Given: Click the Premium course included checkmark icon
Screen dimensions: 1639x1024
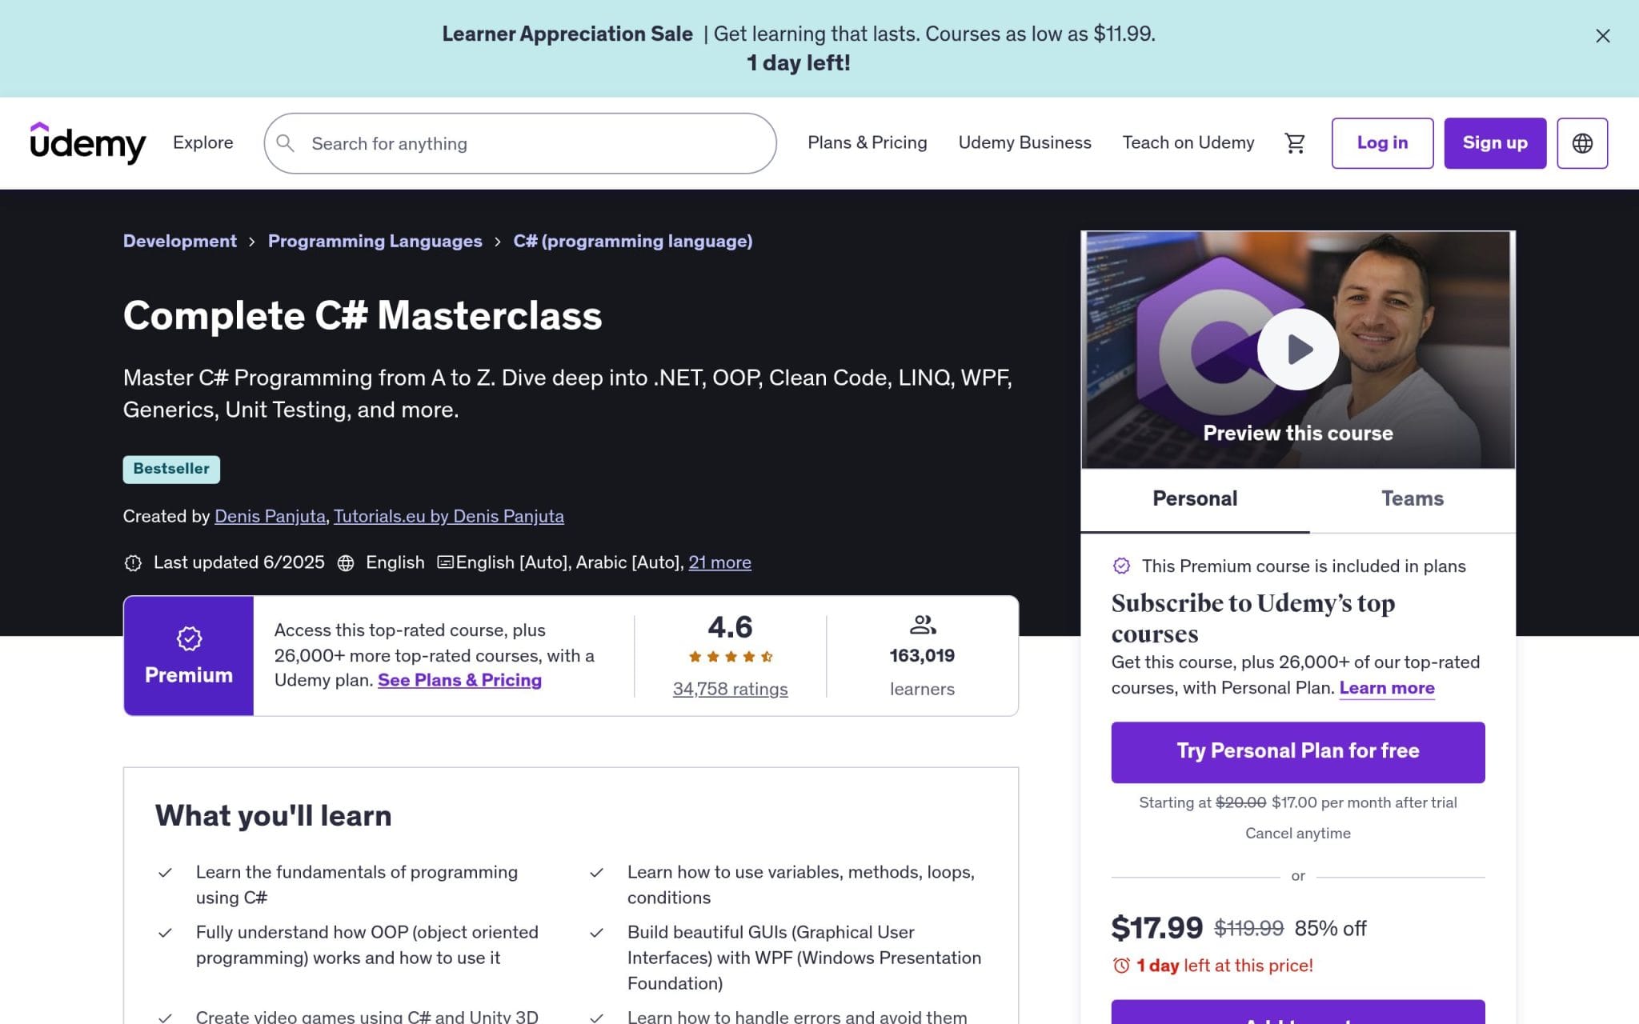Looking at the screenshot, I should [1121, 566].
